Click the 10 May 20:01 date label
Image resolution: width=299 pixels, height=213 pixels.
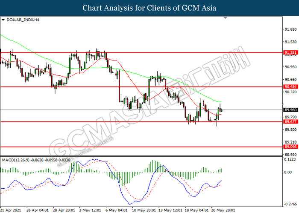144,210
